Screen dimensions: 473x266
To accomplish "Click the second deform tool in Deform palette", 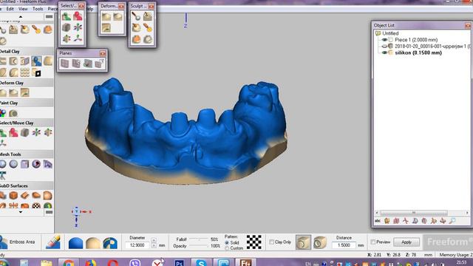I will (x=118, y=16).
